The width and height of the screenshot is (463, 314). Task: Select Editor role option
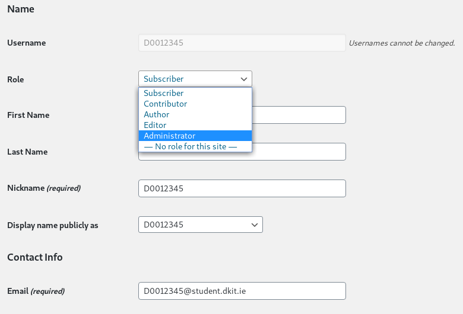point(195,125)
